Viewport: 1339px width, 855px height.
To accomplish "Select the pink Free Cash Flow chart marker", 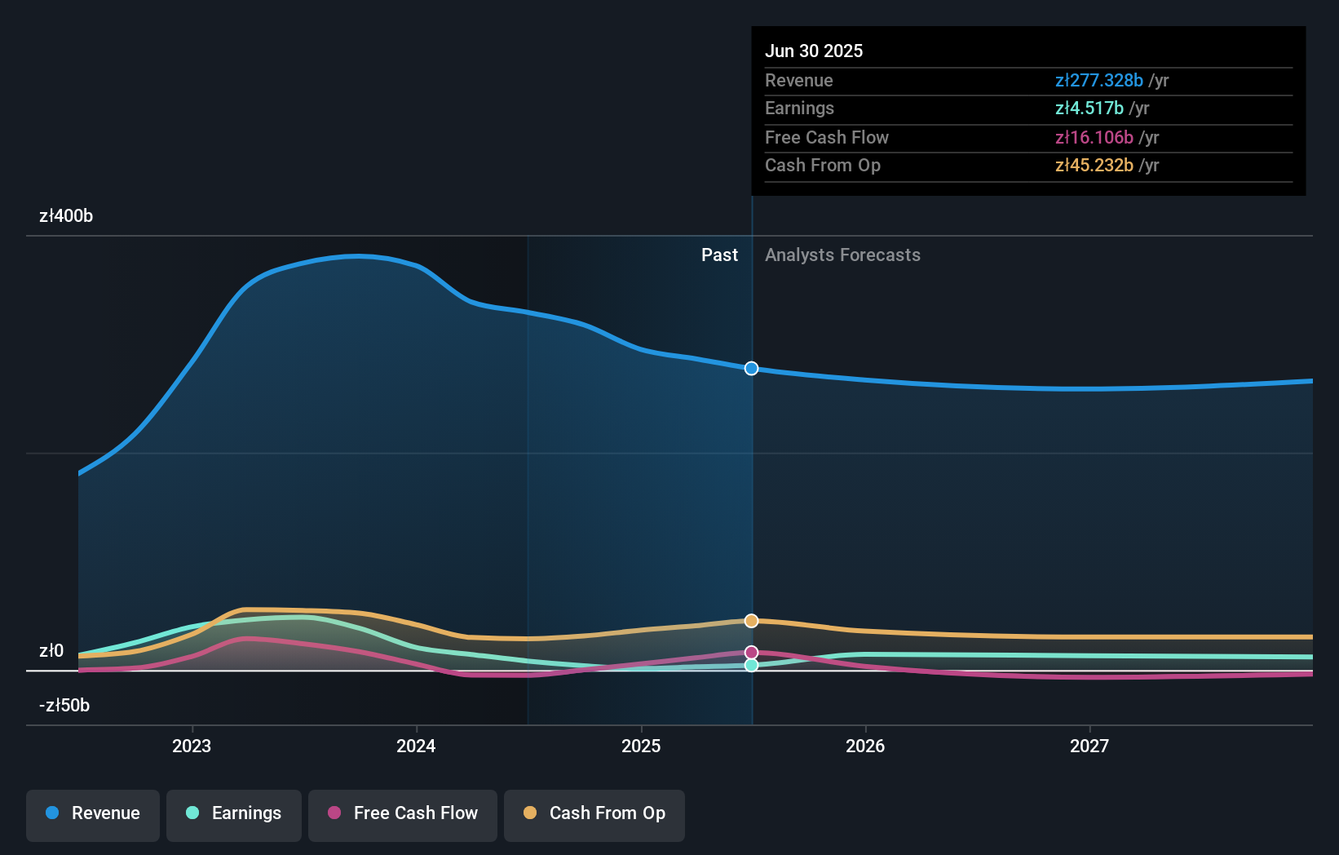I will tap(750, 651).
